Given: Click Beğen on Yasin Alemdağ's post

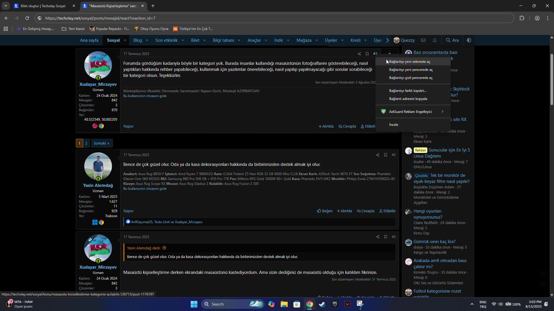Looking at the screenshot, I should pyautogui.click(x=325, y=211).
